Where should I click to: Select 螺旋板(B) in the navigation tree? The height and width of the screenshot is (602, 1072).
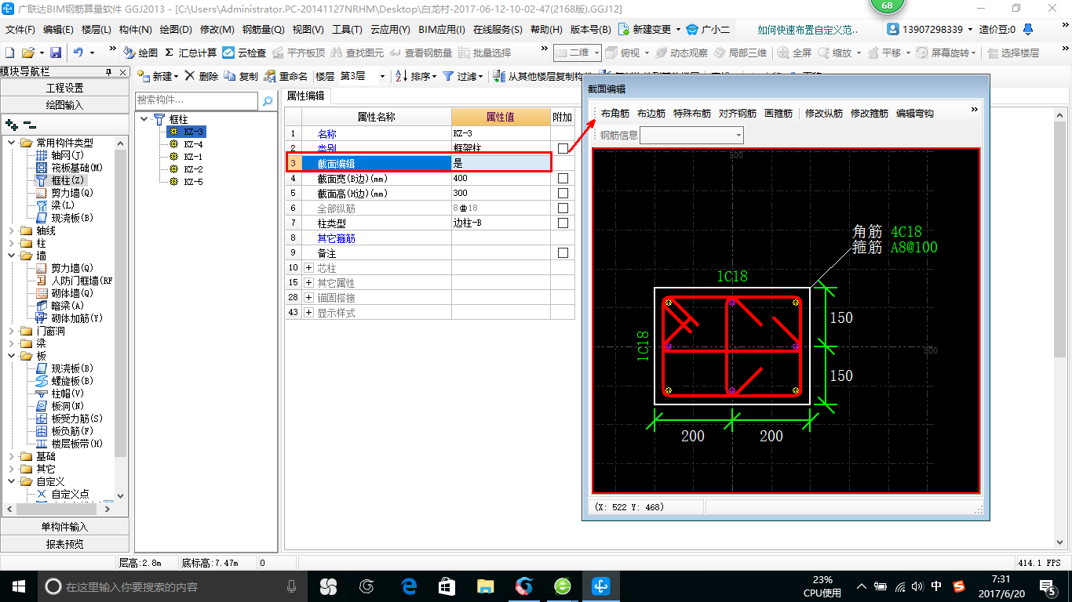pyautogui.click(x=64, y=381)
